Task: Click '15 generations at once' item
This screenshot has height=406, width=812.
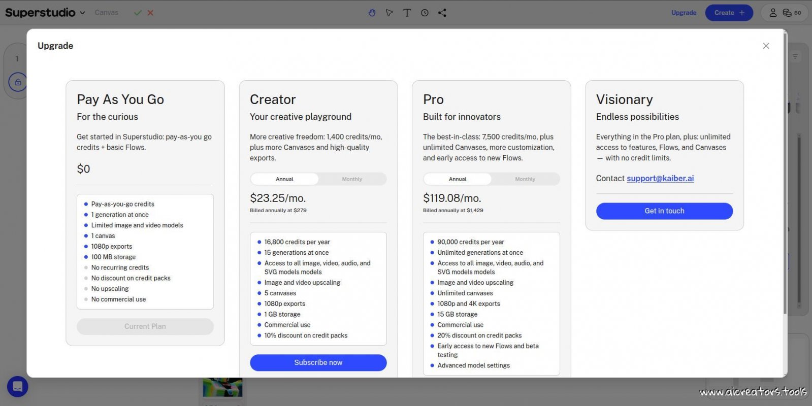Action: pos(296,253)
